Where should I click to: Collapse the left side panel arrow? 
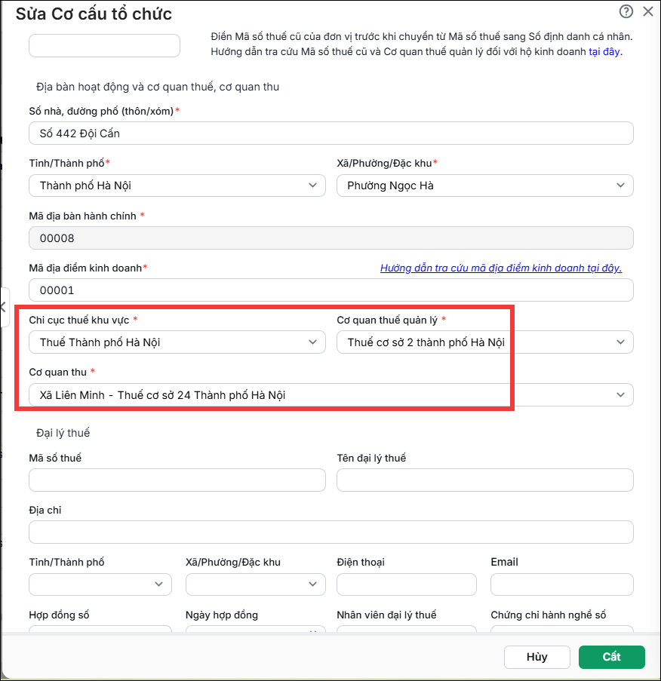4,307
